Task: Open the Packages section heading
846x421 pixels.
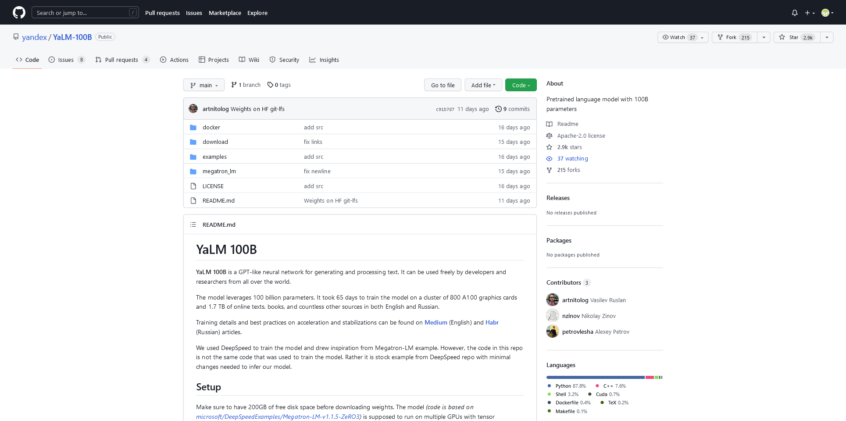Action: coord(559,240)
